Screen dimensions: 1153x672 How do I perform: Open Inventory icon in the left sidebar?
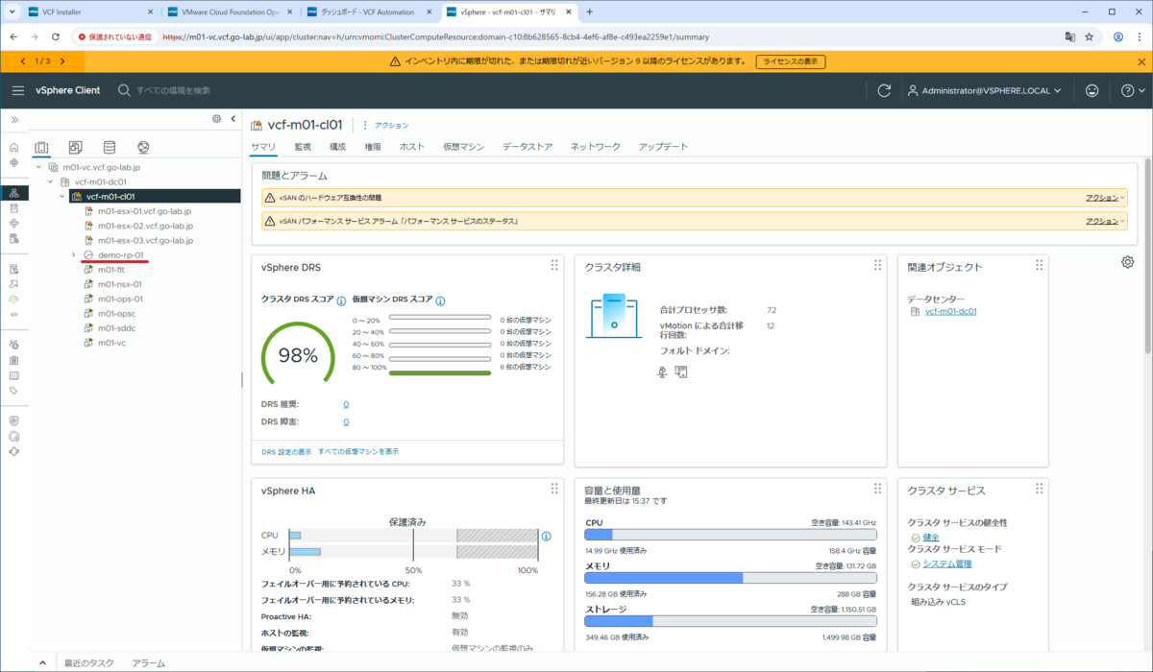pyautogui.click(x=14, y=193)
